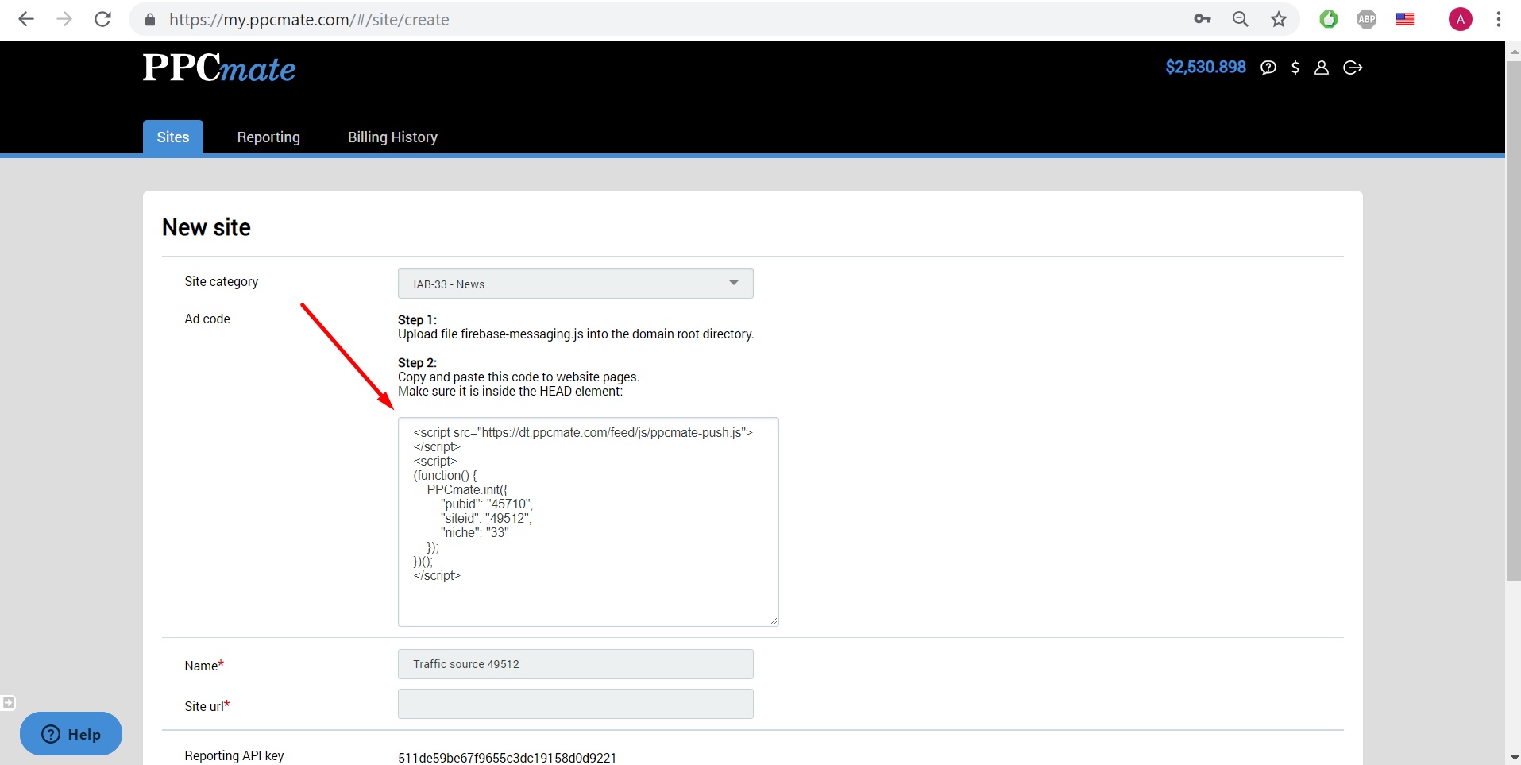The width and height of the screenshot is (1521, 765).
Task: Open the US flag extension icon
Action: pyautogui.click(x=1405, y=20)
